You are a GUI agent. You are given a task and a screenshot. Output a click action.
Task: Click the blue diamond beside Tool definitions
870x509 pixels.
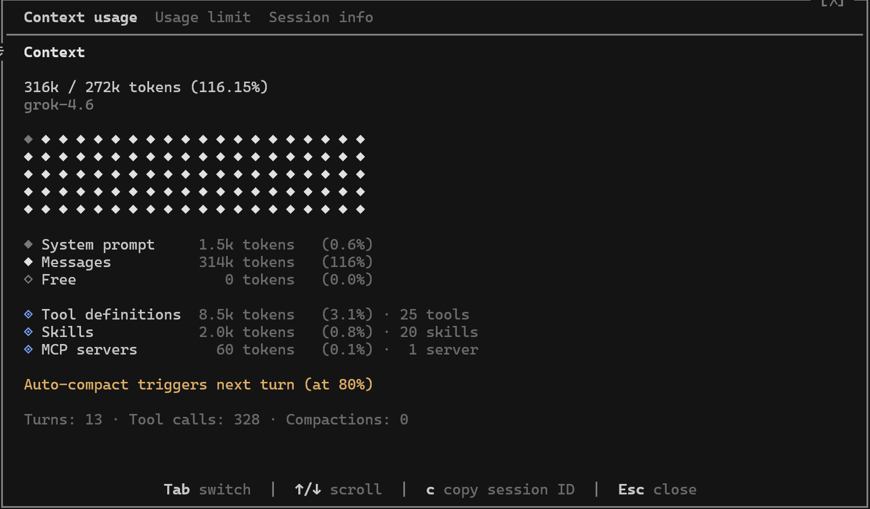(x=29, y=314)
